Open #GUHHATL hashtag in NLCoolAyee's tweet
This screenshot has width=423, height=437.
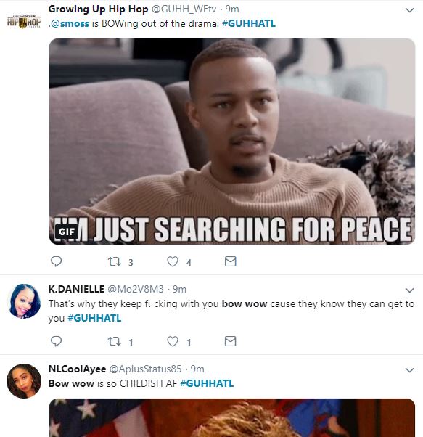207,383
